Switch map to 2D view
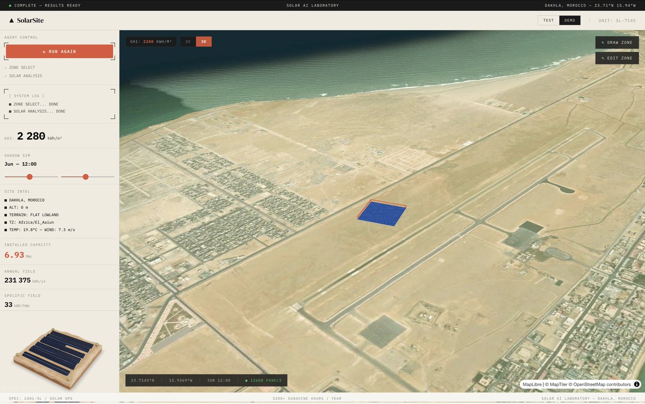The height and width of the screenshot is (404, 645). click(x=188, y=41)
